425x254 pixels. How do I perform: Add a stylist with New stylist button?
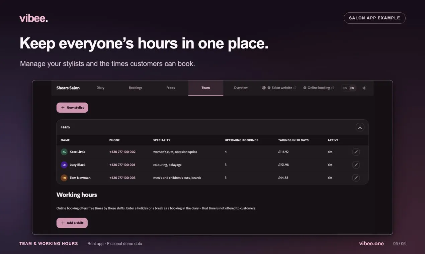pyautogui.click(x=72, y=108)
